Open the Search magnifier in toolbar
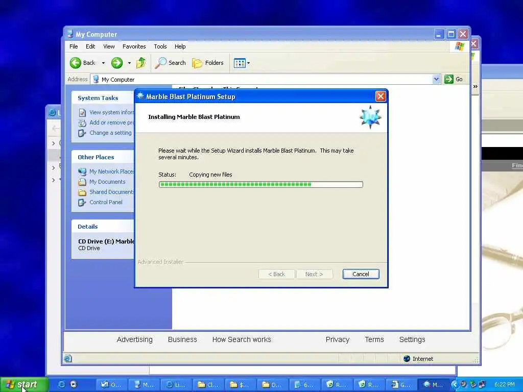 coord(160,63)
